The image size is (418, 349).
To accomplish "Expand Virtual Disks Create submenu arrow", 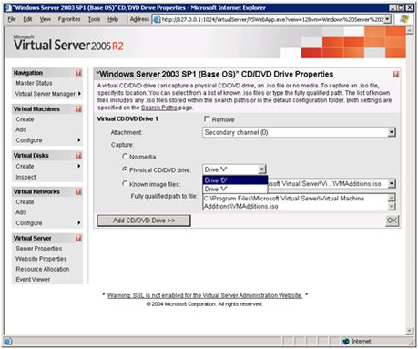I will click(79, 166).
